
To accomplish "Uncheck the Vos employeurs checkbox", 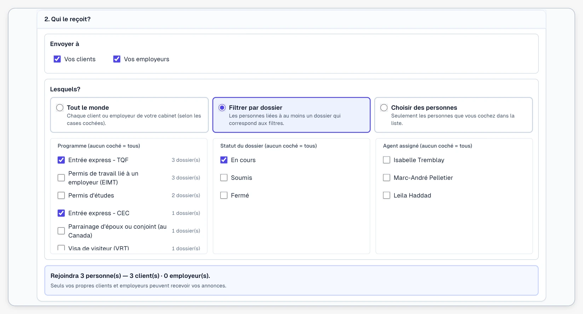I will [x=117, y=59].
